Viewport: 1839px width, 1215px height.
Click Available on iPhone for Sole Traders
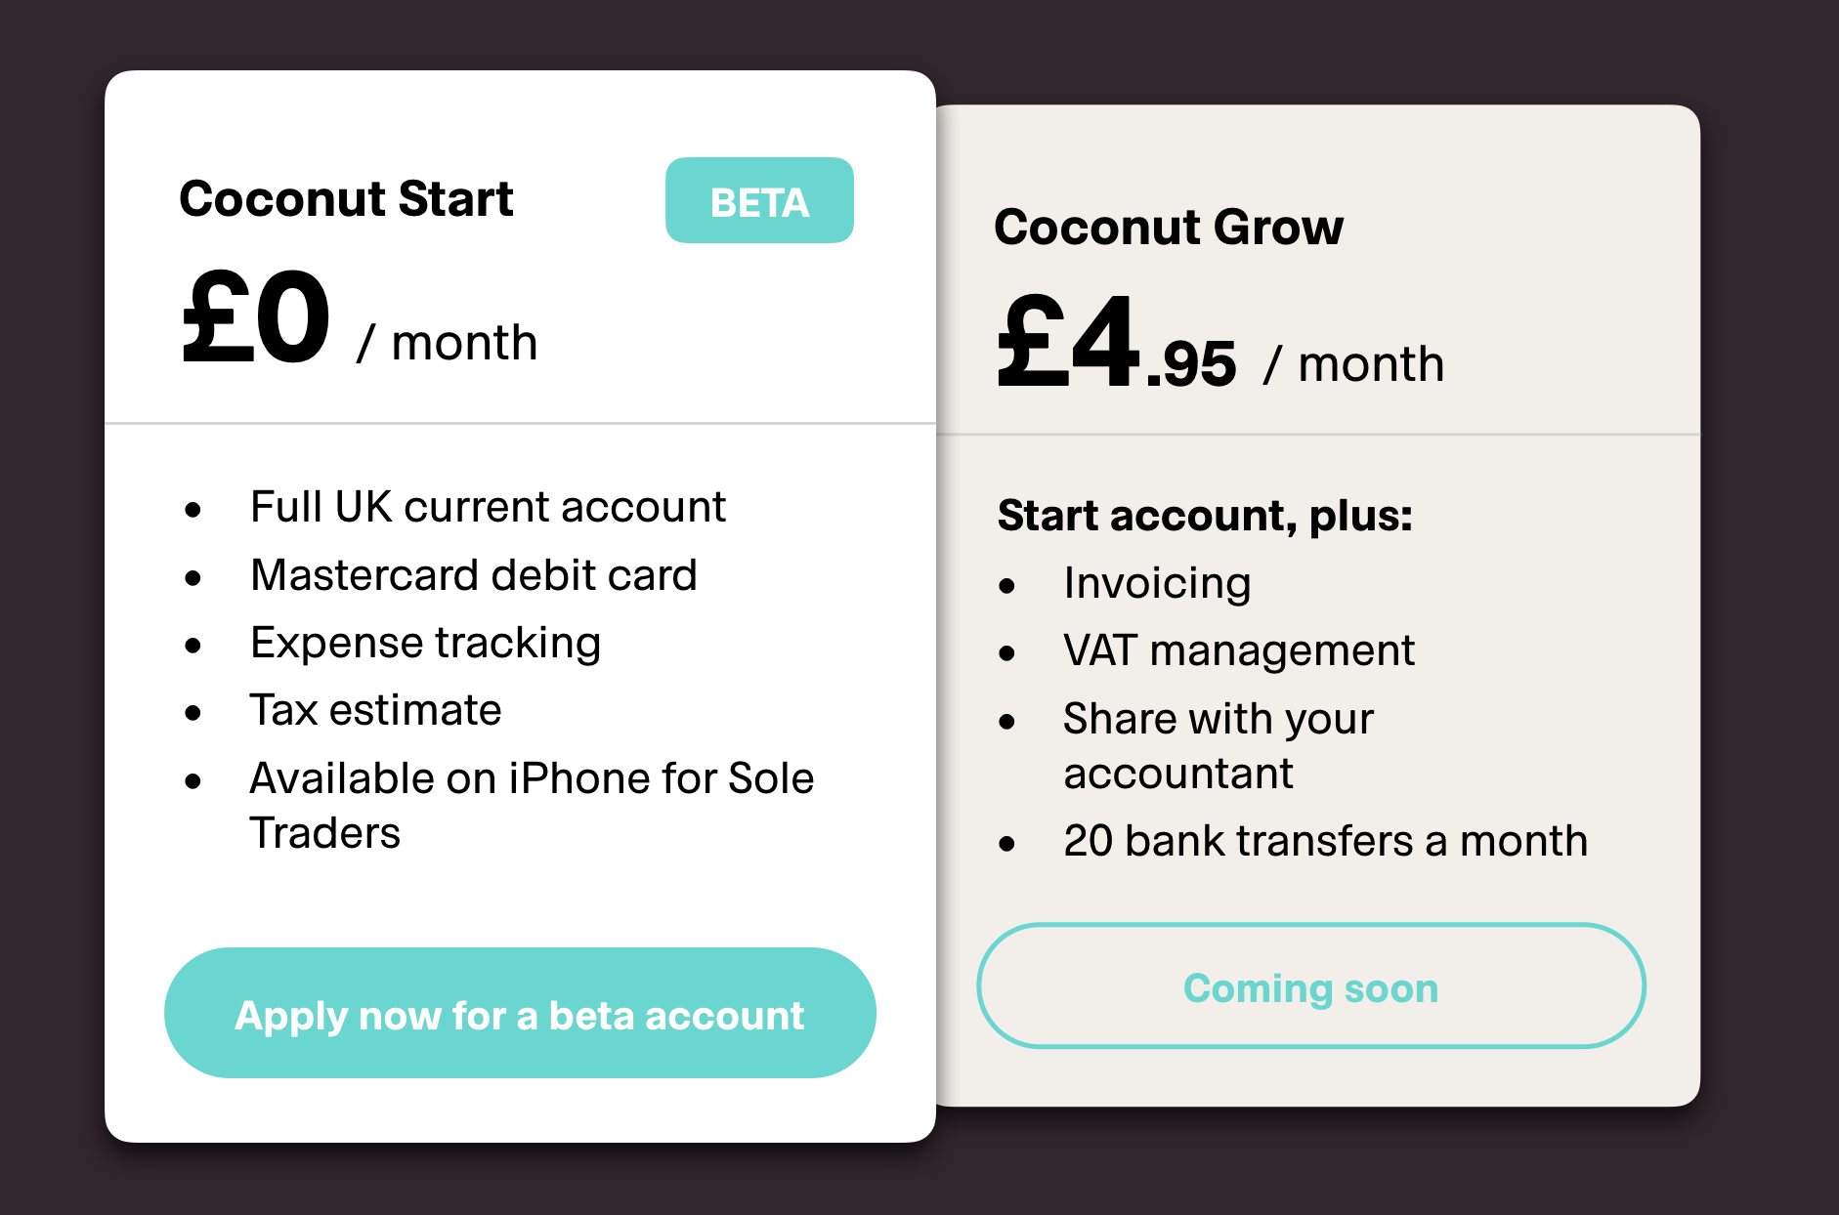point(532,805)
